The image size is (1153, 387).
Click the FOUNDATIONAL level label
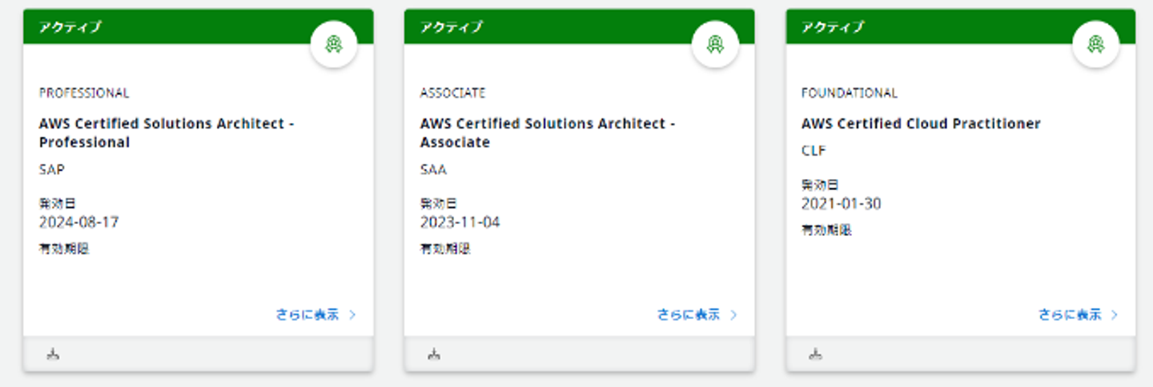tap(849, 93)
